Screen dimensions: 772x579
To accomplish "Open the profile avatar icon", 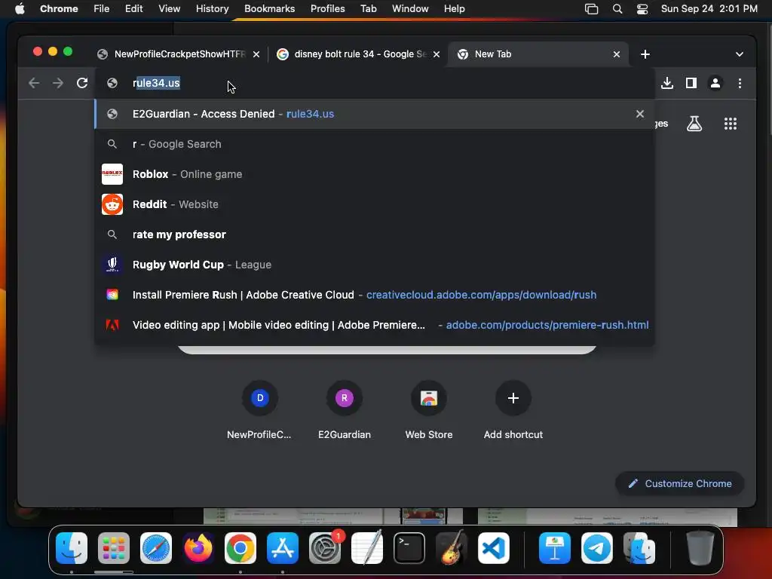I will coord(715,83).
